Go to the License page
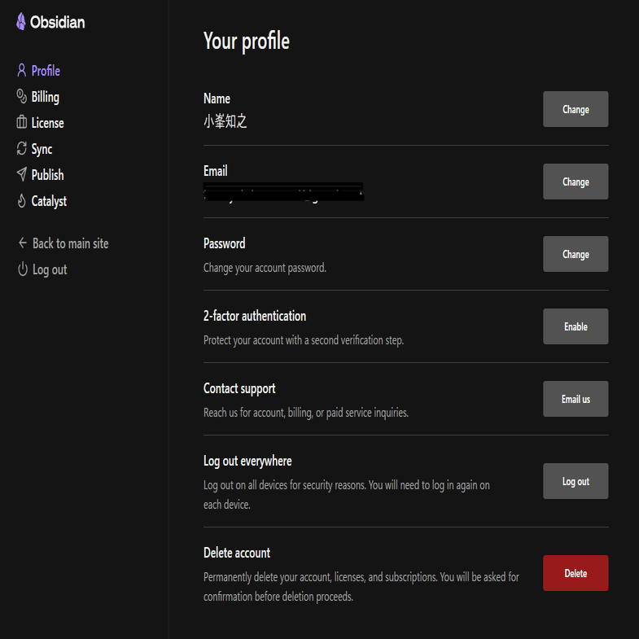 (47, 123)
